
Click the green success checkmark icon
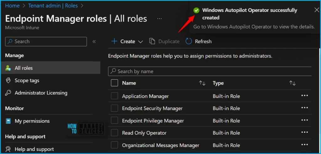(196, 10)
